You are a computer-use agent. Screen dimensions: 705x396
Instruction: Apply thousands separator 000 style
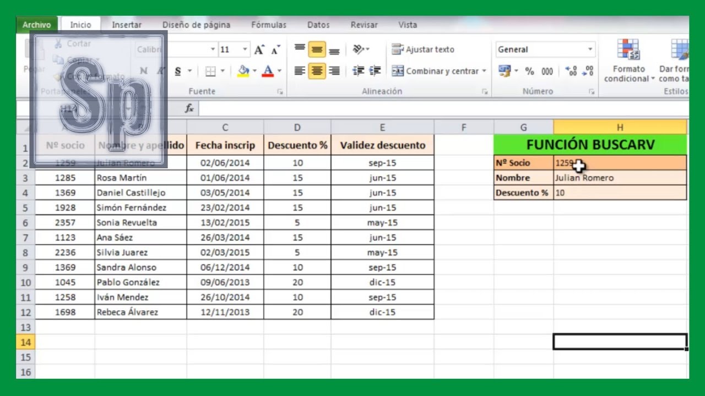pyautogui.click(x=547, y=71)
